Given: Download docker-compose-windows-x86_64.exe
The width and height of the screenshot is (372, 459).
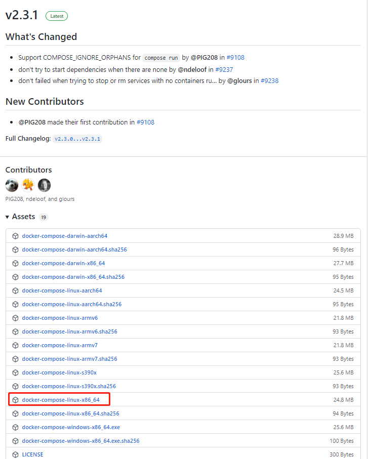Looking at the screenshot, I should click(x=71, y=428).
